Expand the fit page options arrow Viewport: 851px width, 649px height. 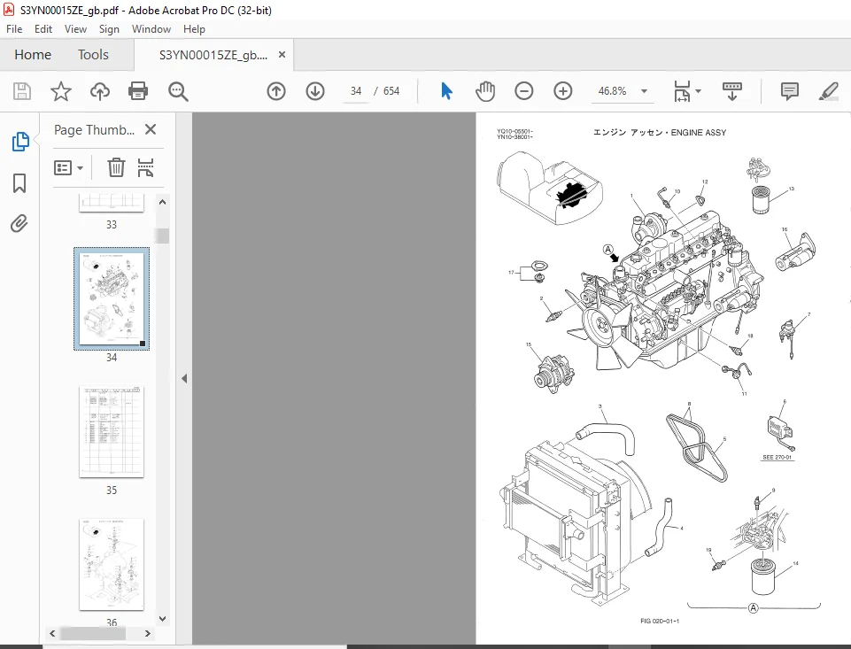699,91
